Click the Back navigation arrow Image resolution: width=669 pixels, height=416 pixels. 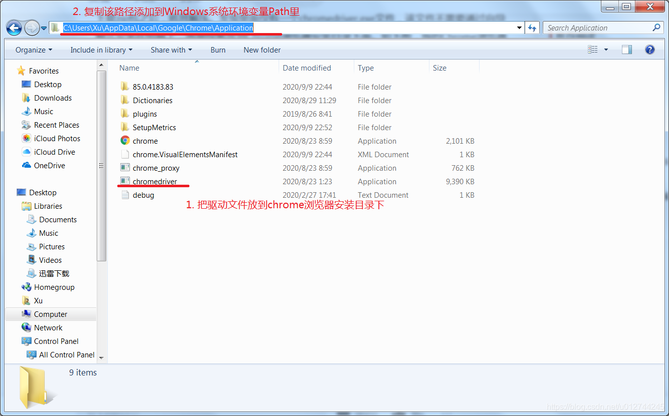pyautogui.click(x=14, y=28)
